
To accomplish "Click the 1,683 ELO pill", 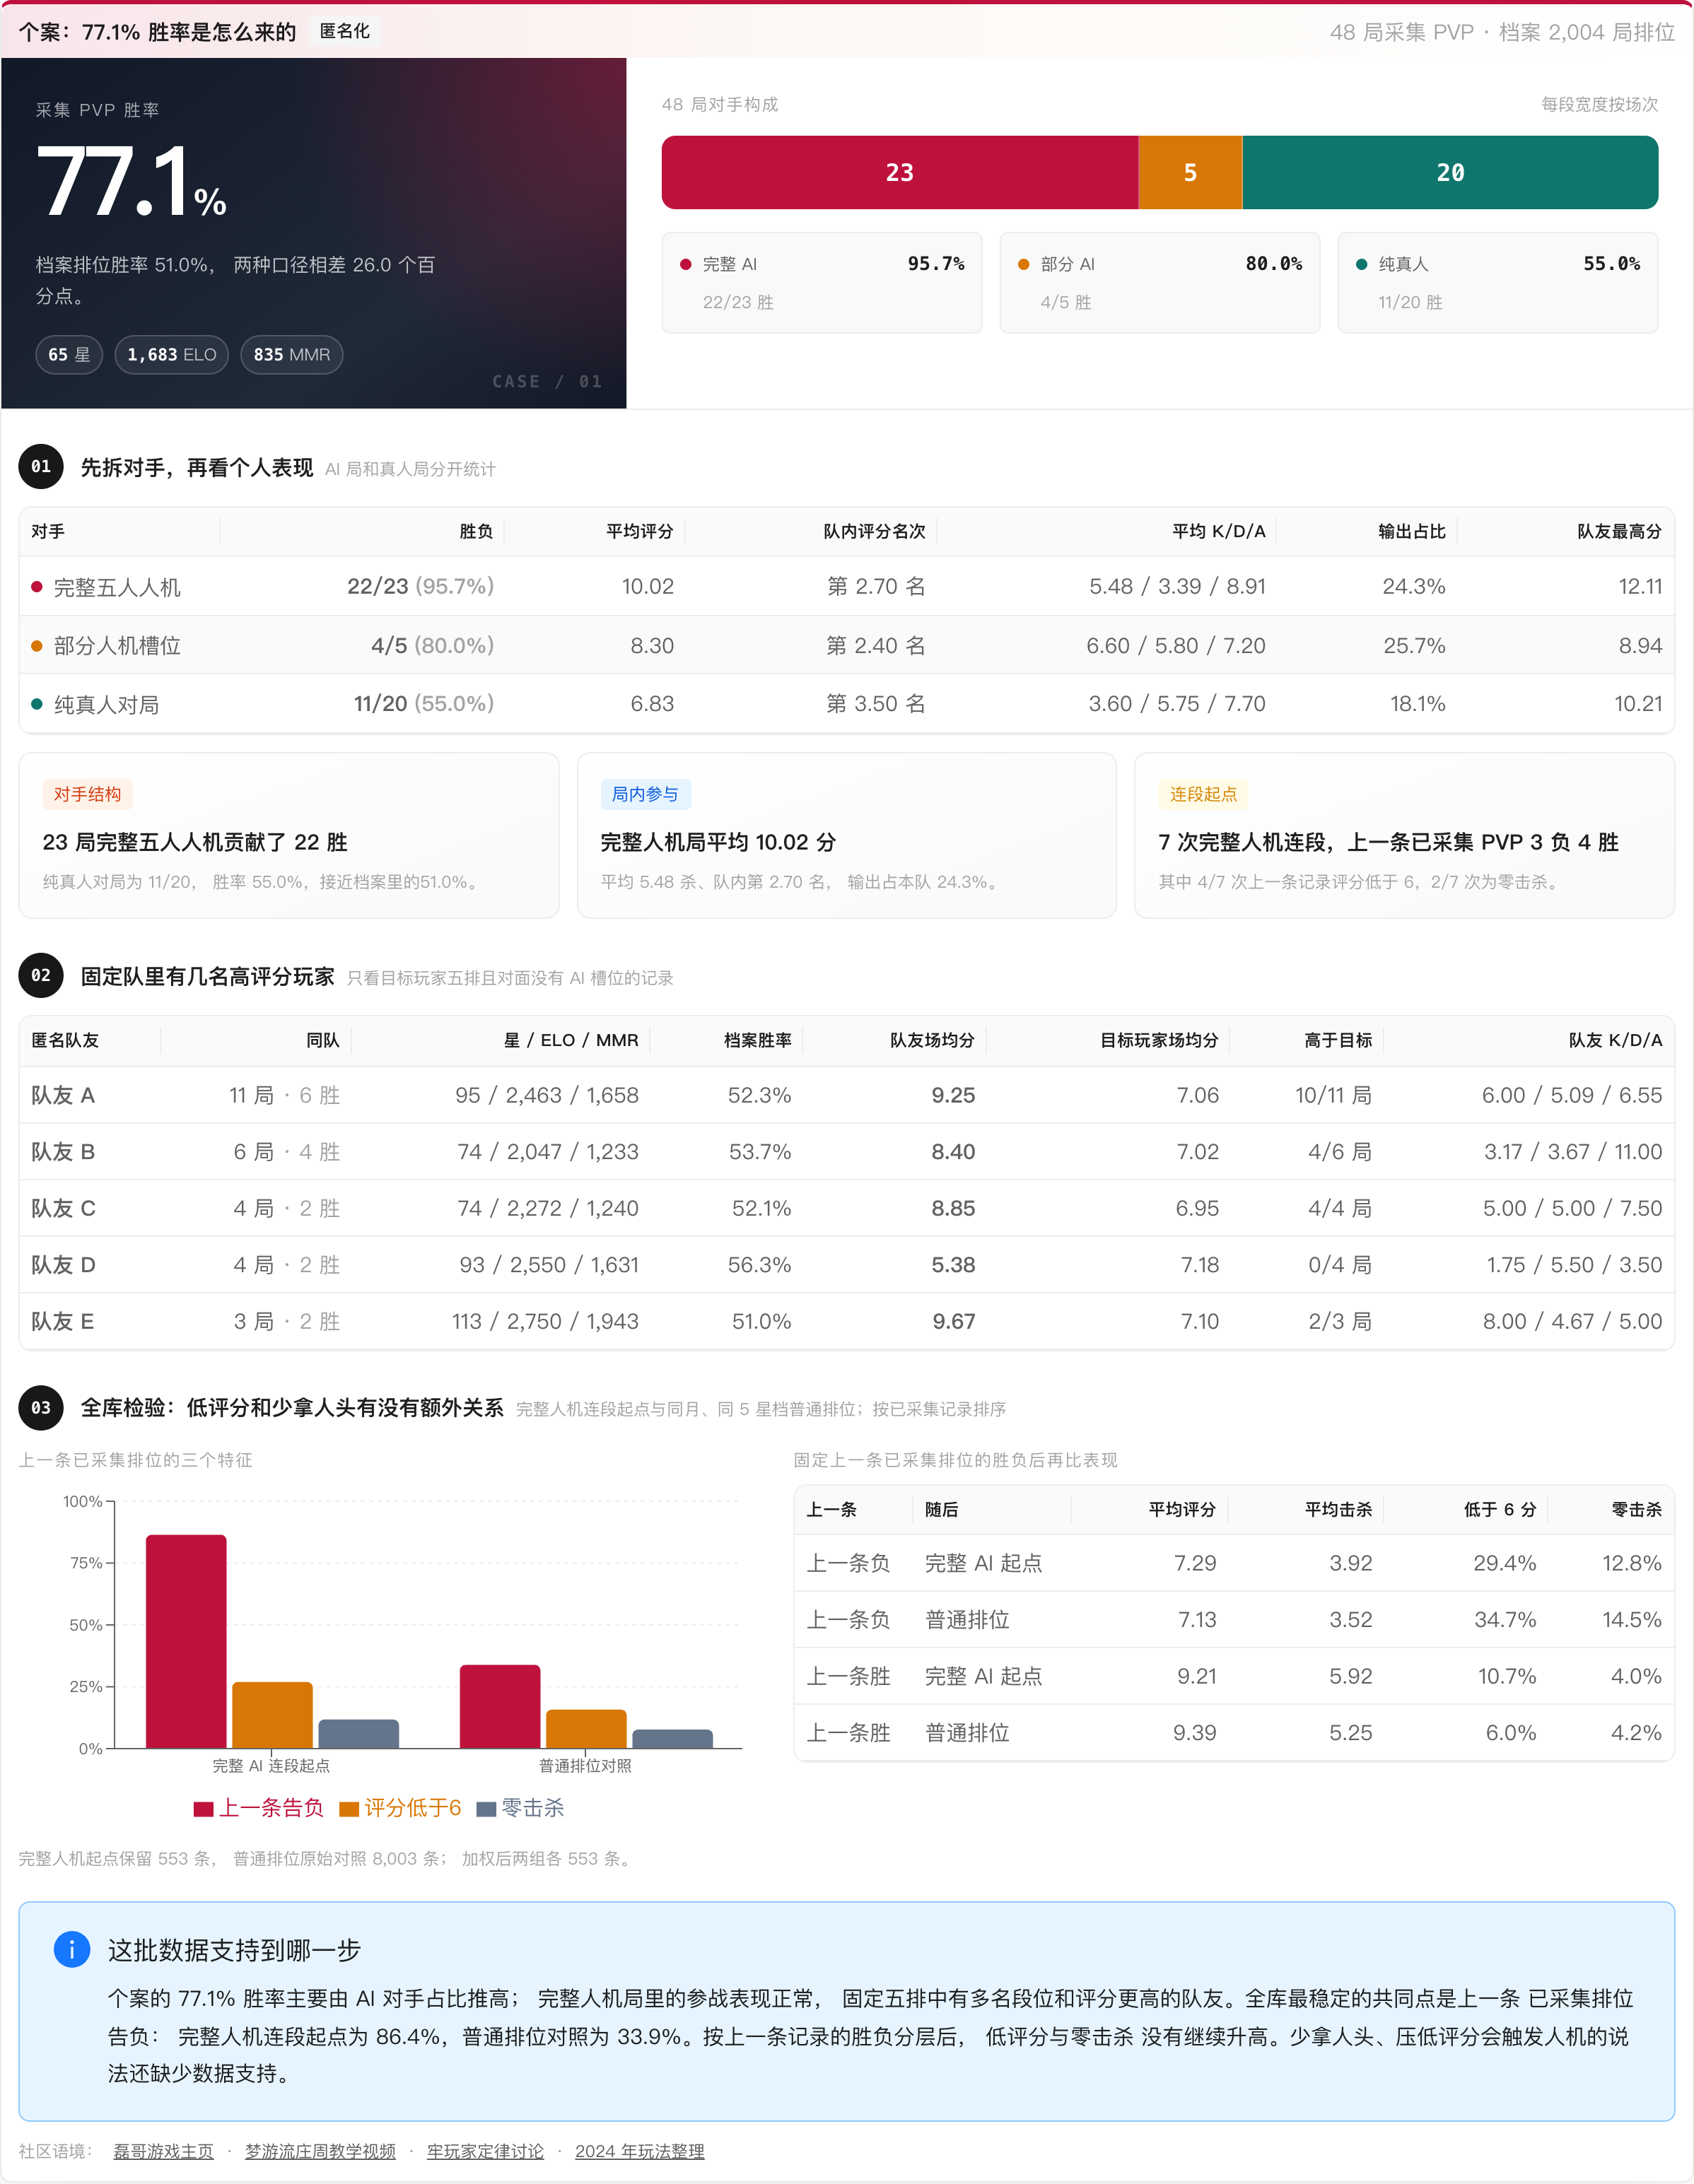I will (x=172, y=355).
